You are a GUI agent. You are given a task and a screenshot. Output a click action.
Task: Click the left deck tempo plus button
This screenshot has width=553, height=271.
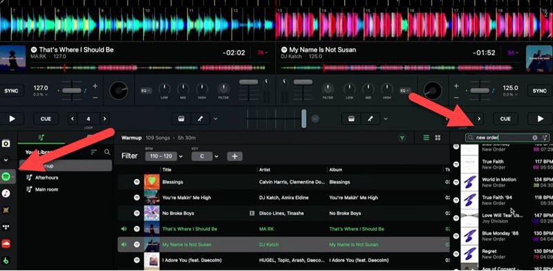click(95, 86)
